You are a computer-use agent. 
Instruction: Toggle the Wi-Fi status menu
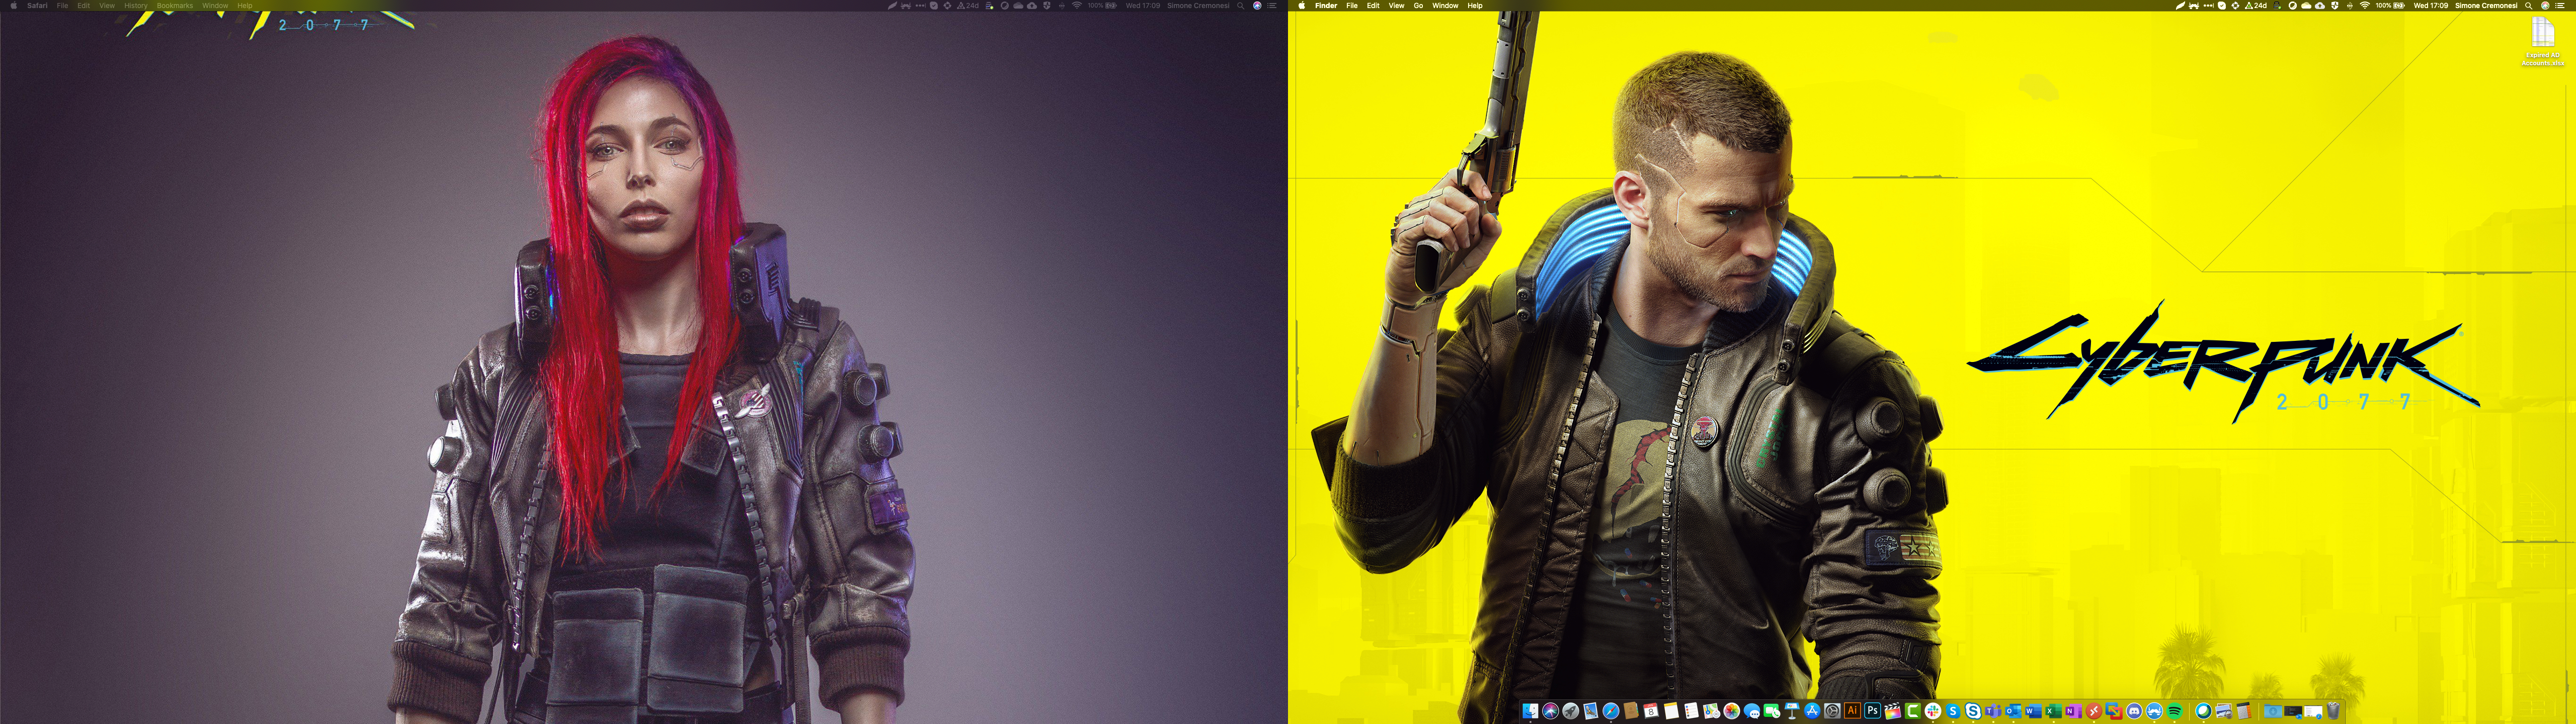point(2365,6)
